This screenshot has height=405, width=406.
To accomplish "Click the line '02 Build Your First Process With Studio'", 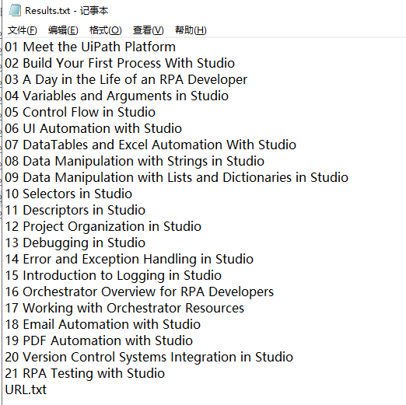I will point(120,63).
